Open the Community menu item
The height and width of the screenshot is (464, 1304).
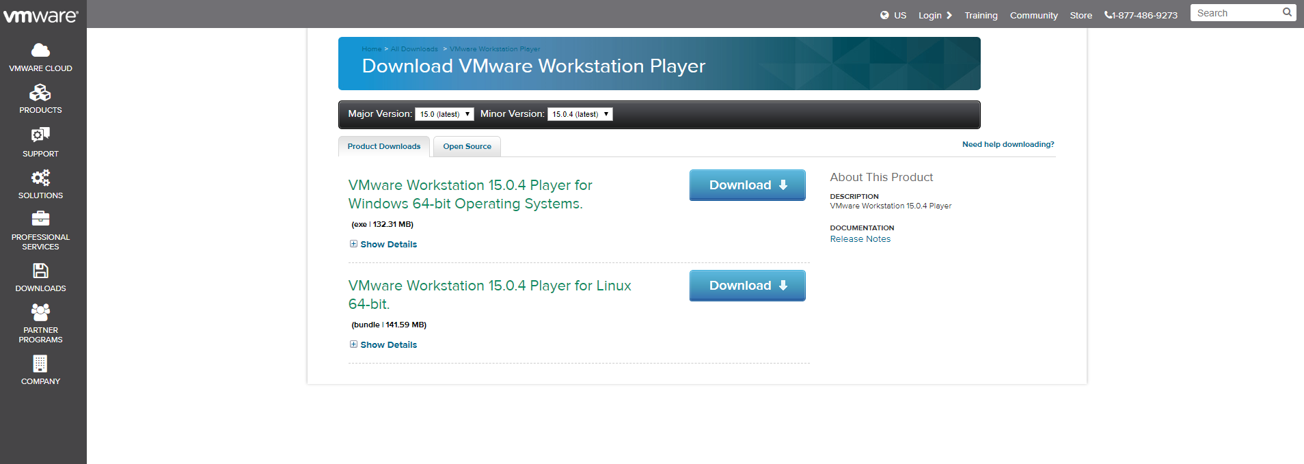1033,15
